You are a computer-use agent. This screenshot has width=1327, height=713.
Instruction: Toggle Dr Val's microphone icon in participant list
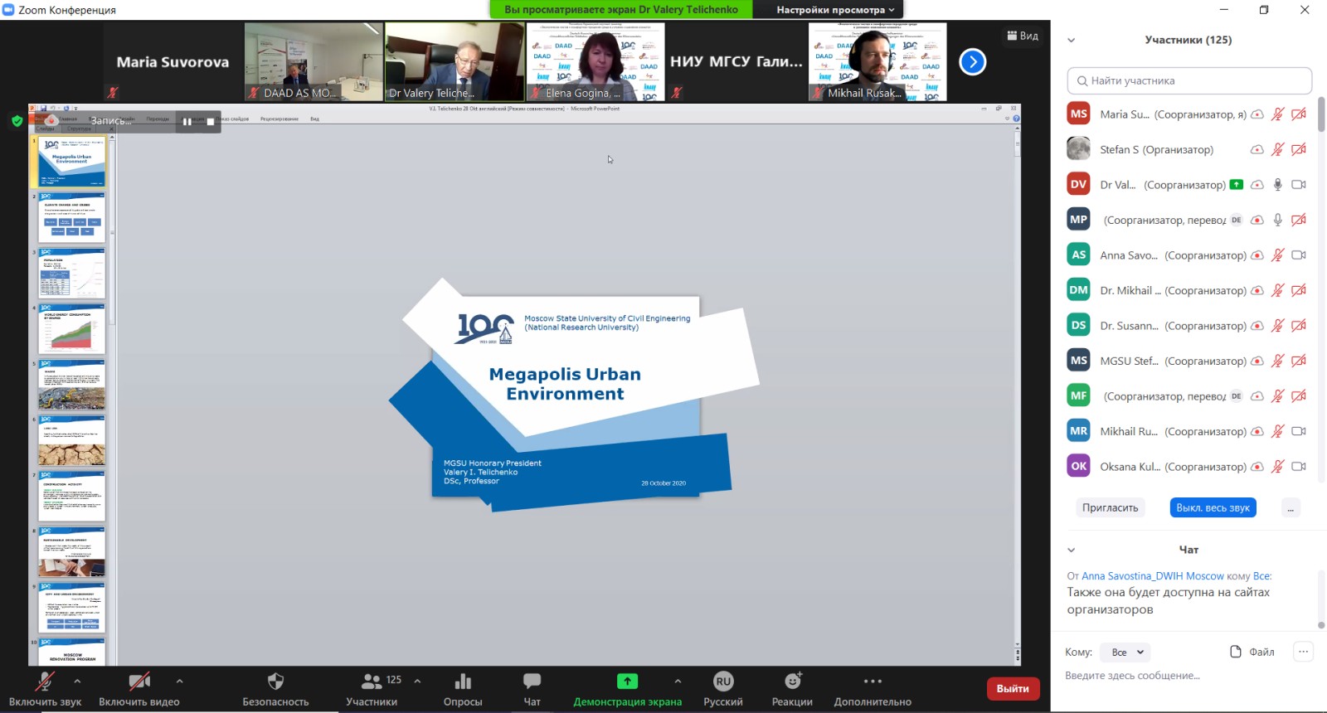click(1278, 185)
